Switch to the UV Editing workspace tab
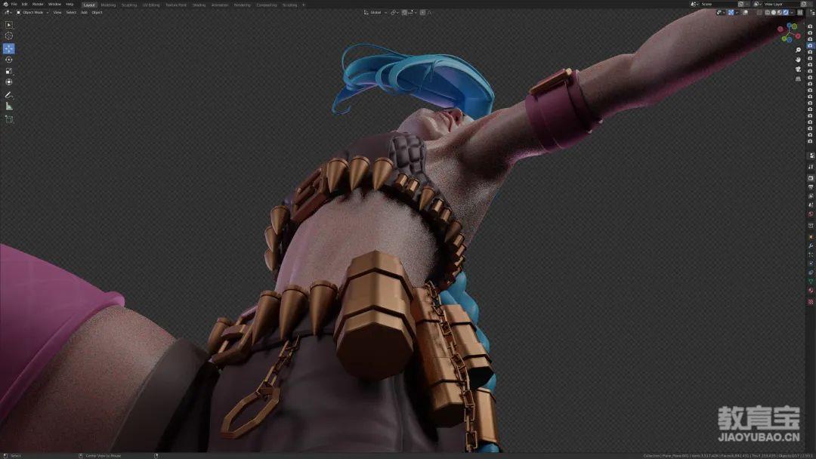The width and height of the screenshot is (816, 459). (x=151, y=5)
